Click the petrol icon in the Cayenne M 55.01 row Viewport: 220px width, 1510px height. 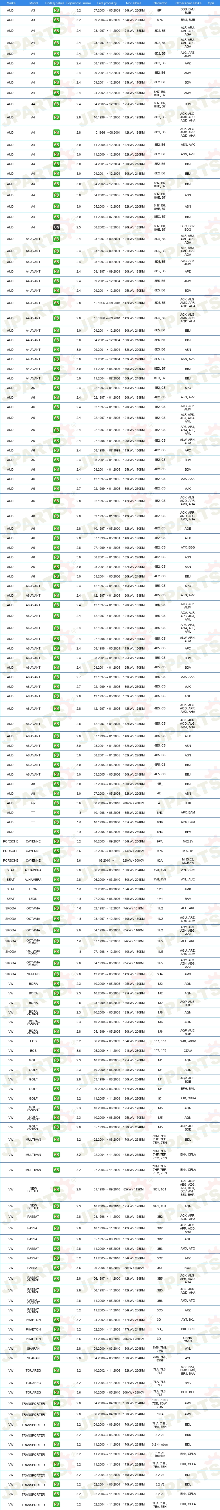coord(56,851)
